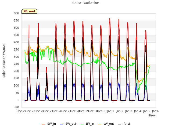The width and height of the screenshot is (172, 129).
Task: Click the 300 tick label on Y-axis
Action: [16, 57]
